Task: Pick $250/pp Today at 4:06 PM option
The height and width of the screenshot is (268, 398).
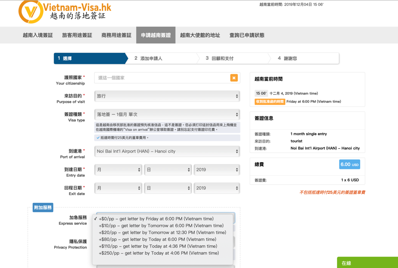Action: pyautogui.click(x=159, y=253)
